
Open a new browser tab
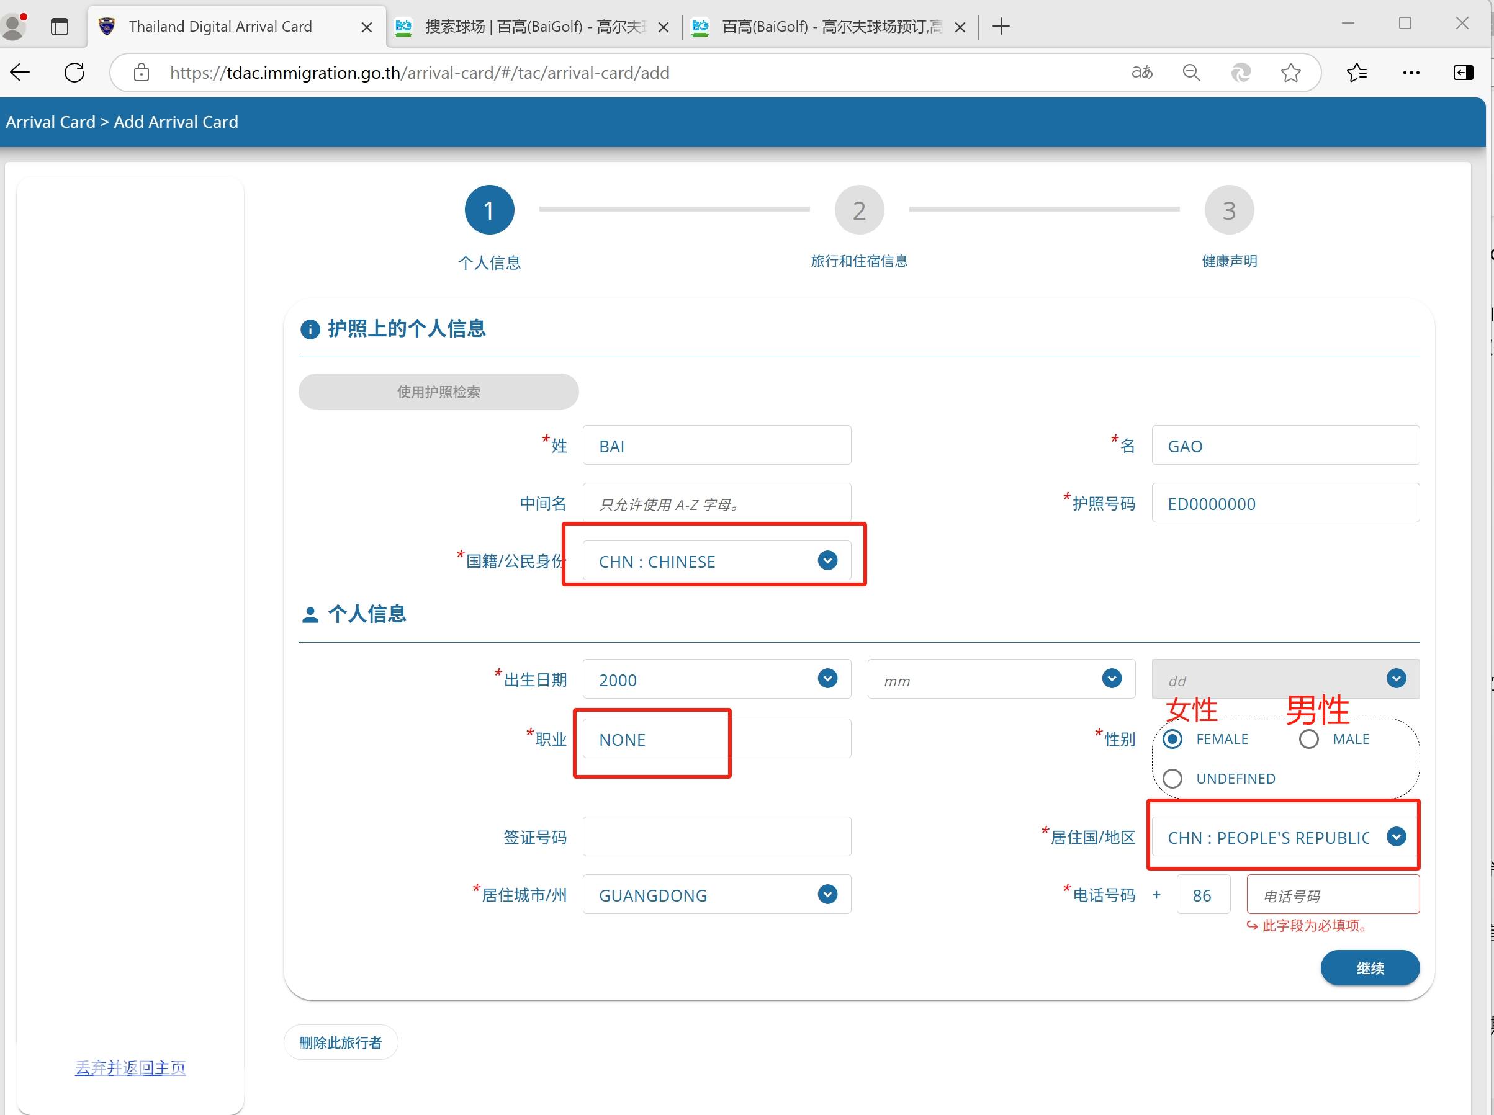[x=1001, y=26]
